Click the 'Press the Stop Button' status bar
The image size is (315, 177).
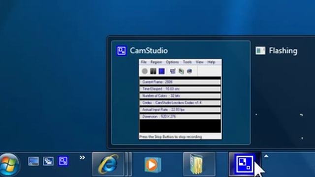tap(180, 137)
